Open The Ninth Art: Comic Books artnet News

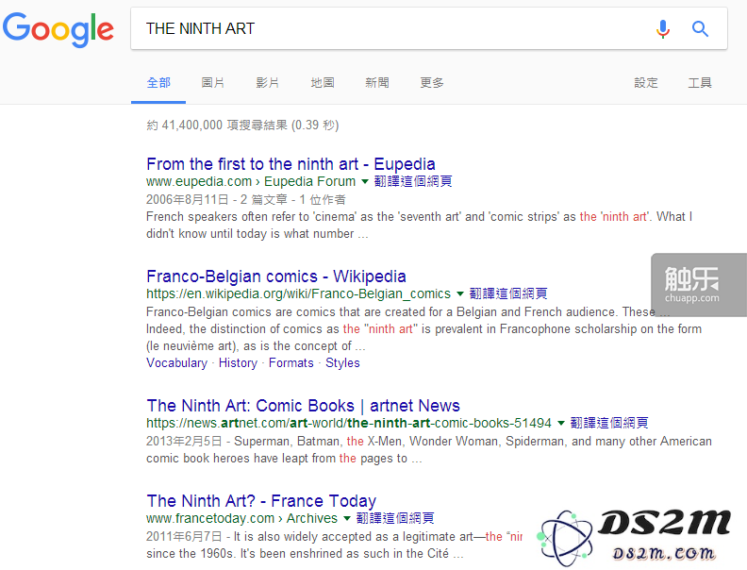(x=303, y=406)
